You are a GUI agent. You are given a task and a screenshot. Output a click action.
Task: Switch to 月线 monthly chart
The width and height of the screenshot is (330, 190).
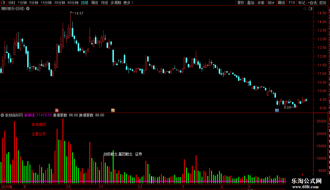104,3
